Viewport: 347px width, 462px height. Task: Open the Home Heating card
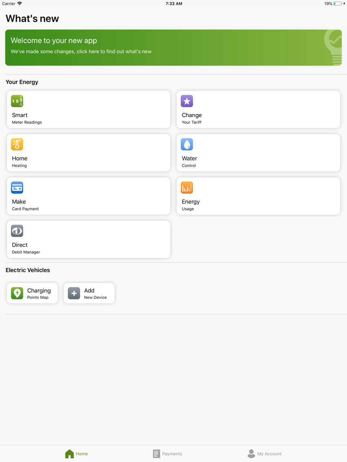tap(88, 153)
